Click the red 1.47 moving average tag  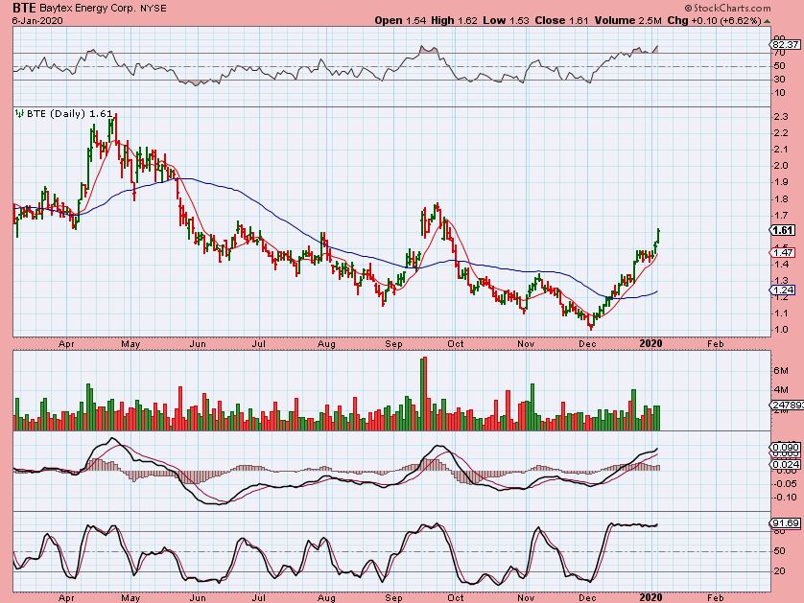(x=783, y=252)
